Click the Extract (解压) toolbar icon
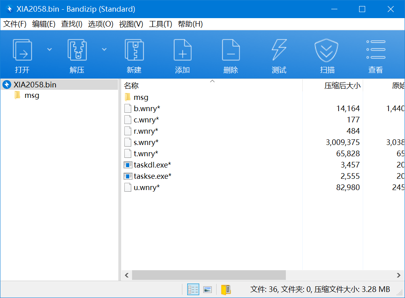The image size is (405, 298). 77,50
